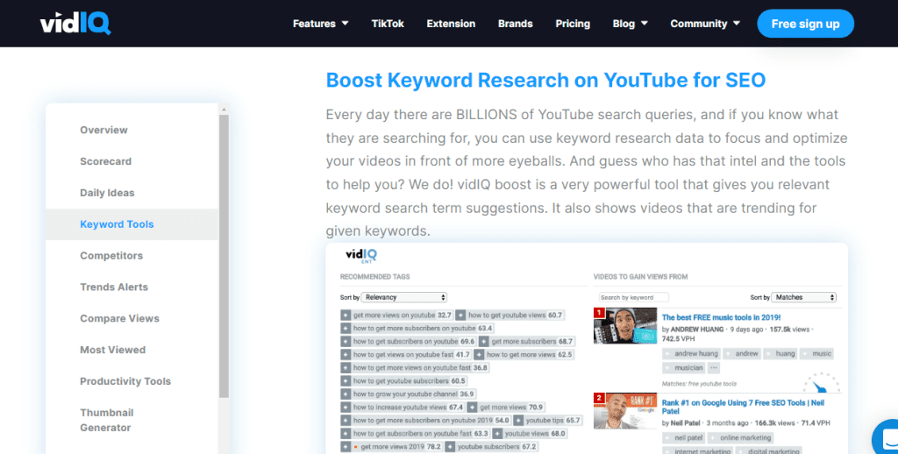Click the ellipsis more-tags icon after 'musician'
898x454 pixels.
click(x=713, y=368)
